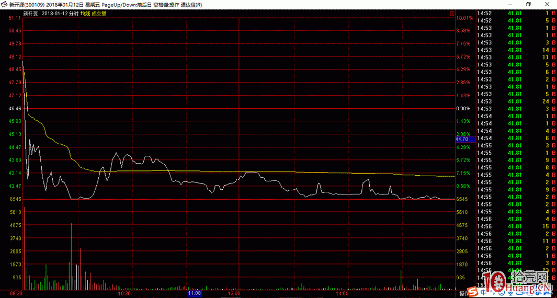Click the 0.00% percent axis label
This screenshot has height=298, width=557.
point(463,108)
